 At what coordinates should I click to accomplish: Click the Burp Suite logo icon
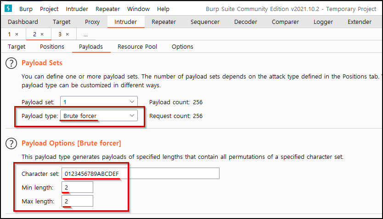(x=8, y=8)
